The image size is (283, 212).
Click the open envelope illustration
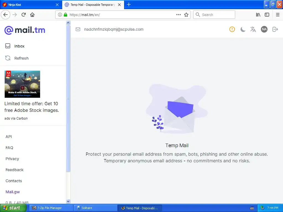pyautogui.click(x=177, y=109)
